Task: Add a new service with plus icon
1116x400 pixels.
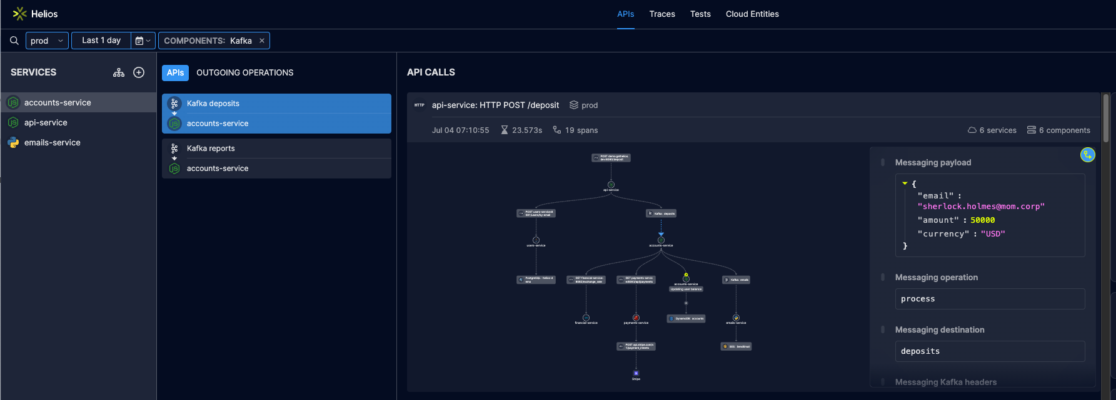Action: coord(139,72)
